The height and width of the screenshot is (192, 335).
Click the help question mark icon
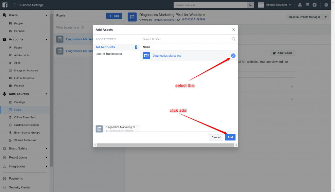pos(326,5)
